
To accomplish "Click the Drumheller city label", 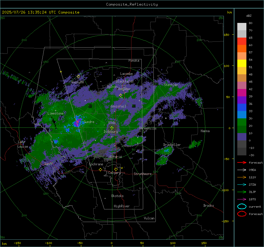I will point(172,145).
